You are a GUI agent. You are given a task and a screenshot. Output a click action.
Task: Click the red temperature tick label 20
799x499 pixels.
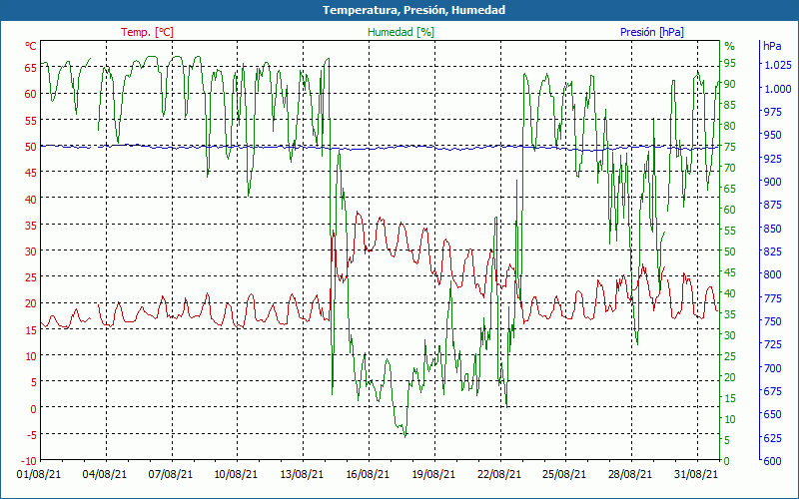click(x=31, y=304)
